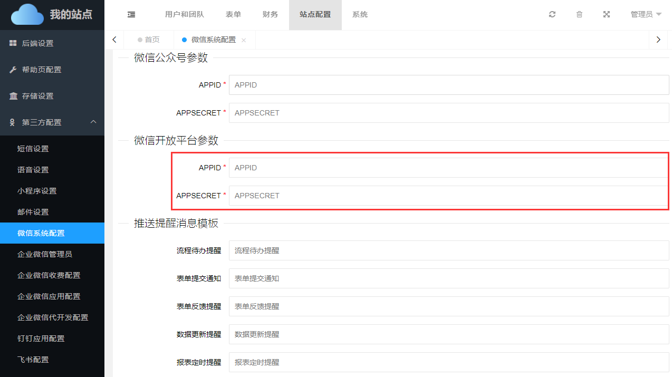
Task: Switch to the 财务 top menu
Action: click(270, 15)
